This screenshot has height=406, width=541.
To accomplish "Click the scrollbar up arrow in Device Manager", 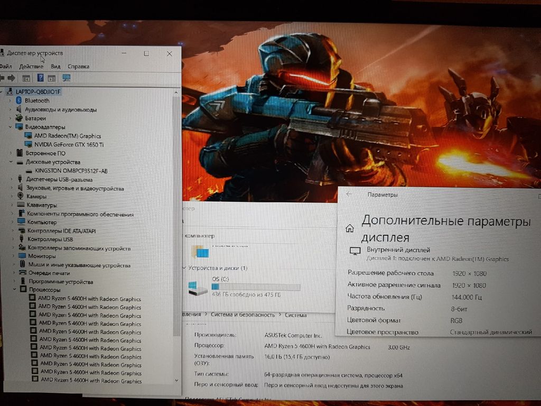I will tap(176, 93).
